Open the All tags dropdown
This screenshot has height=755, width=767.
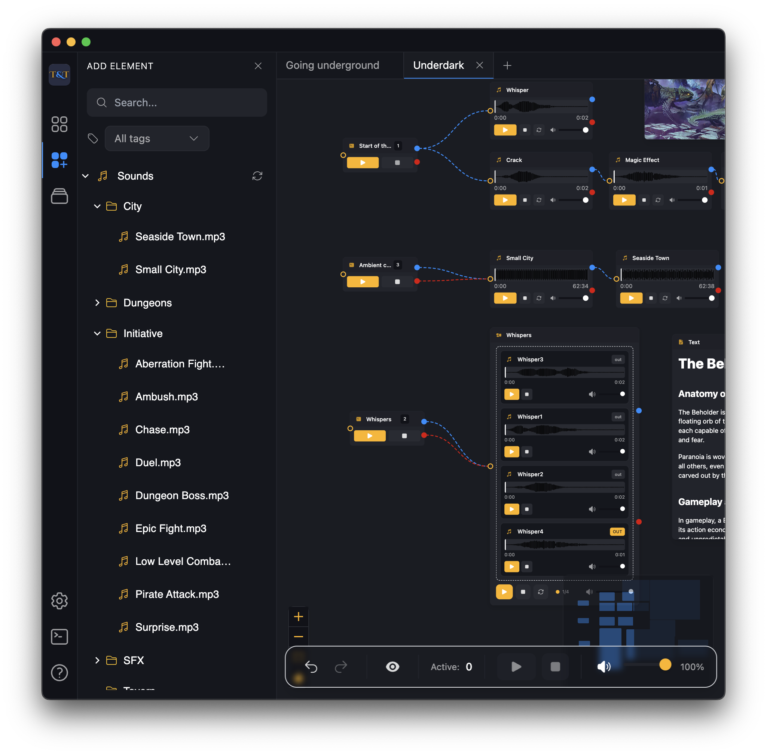(x=157, y=138)
